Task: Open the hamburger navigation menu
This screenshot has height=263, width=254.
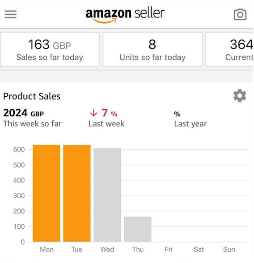Action: point(11,14)
